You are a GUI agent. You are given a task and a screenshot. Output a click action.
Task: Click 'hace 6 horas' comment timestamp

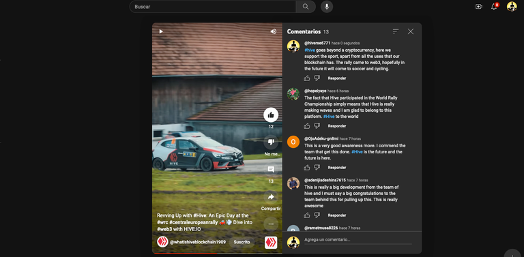coord(338,91)
